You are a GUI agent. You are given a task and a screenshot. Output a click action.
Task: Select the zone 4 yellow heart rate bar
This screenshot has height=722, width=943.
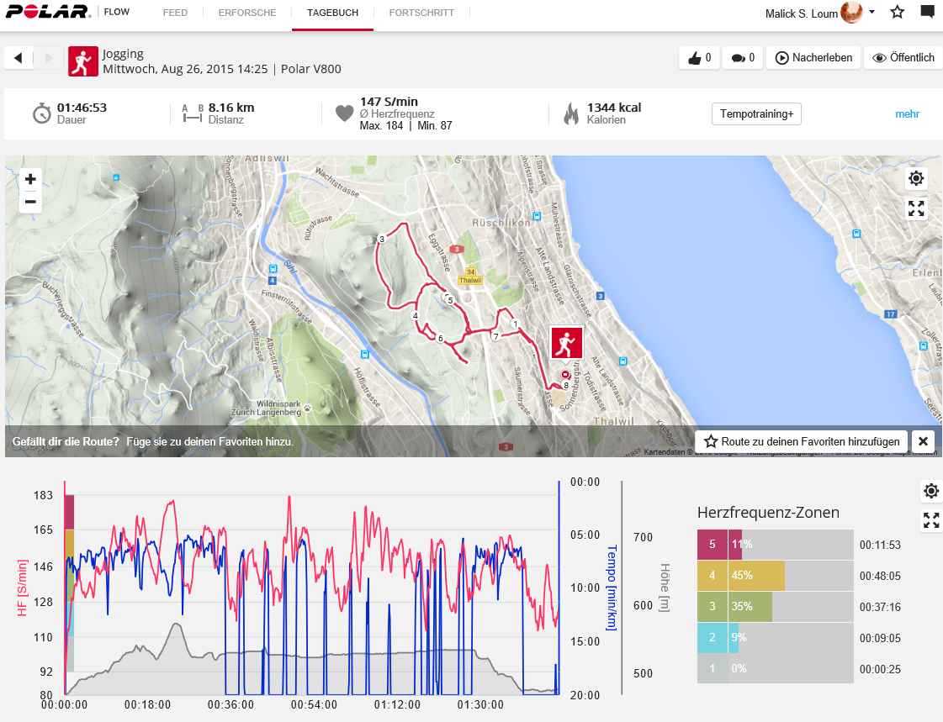(x=741, y=576)
